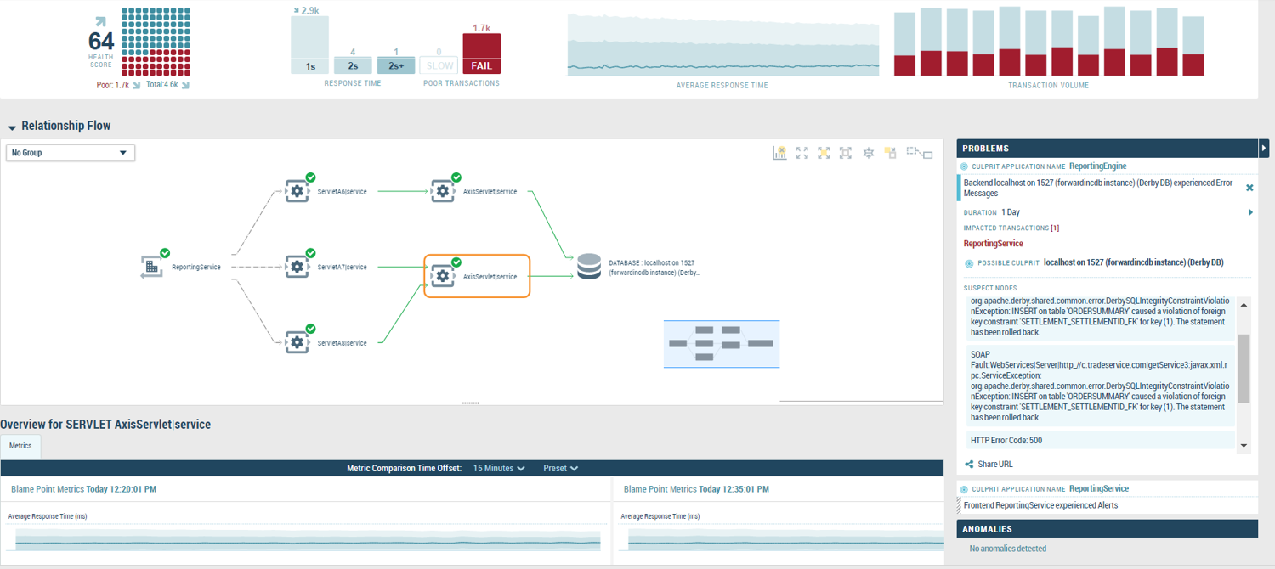Open the Preset dropdown
This screenshot has width=1275, height=569.
[560, 468]
